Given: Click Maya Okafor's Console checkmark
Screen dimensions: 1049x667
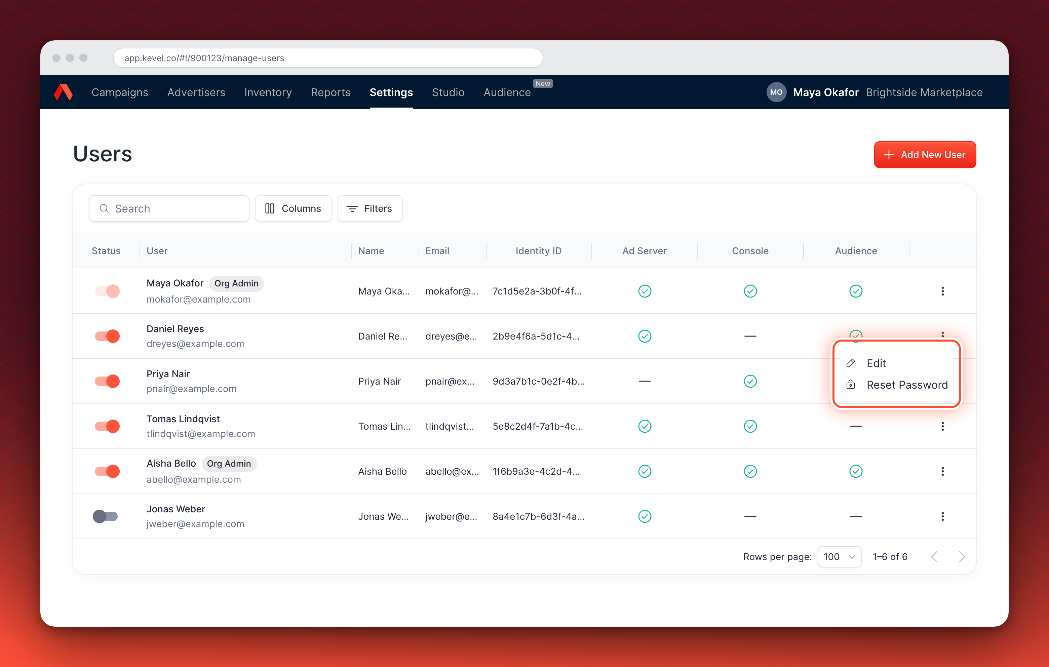Looking at the screenshot, I should [750, 291].
